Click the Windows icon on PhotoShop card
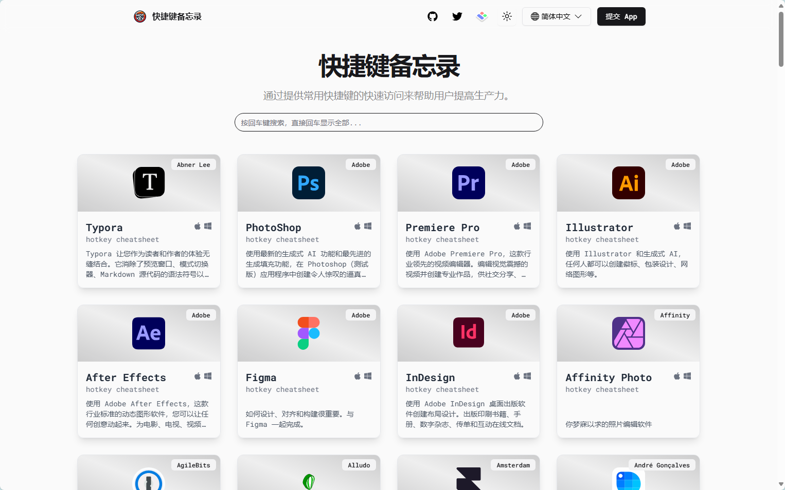The image size is (785, 490). [x=368, y=226]
